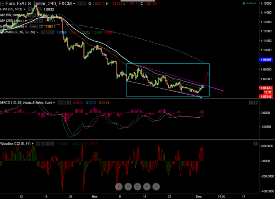Screen dimensions: 275x199
Task: Move the MACD pane up with the up arrow
Action: pyautogui.click(x=251, y=102)
